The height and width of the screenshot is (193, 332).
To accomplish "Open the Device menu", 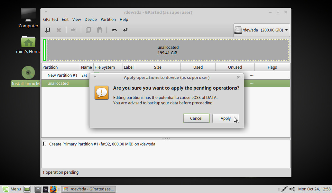I will click(x=90, y=19).
